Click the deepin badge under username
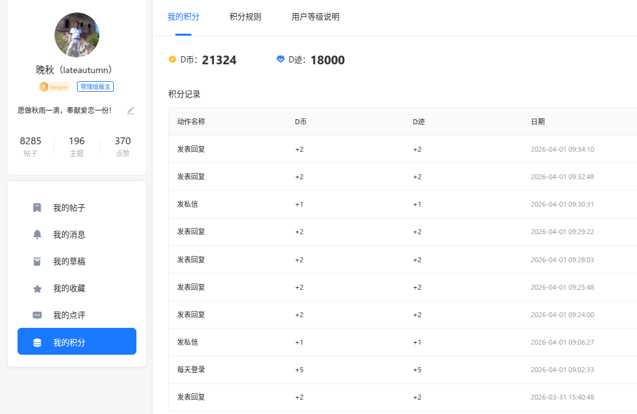637x414 pixels. click(x=54, y=87)
